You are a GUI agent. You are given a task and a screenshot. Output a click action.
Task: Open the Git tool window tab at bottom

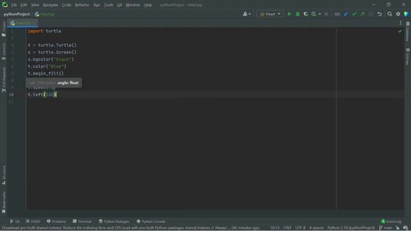(15, 221)
